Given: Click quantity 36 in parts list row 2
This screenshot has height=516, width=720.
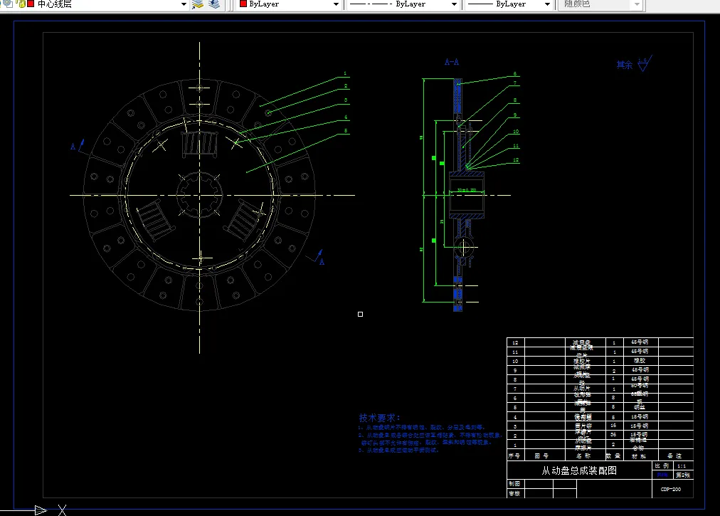Looking at the screenshot, I should point(613,435).
